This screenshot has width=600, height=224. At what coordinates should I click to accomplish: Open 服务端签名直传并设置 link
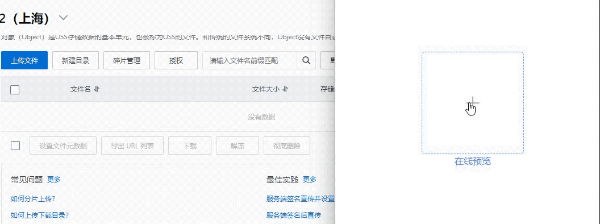click(x=301, y=199)
